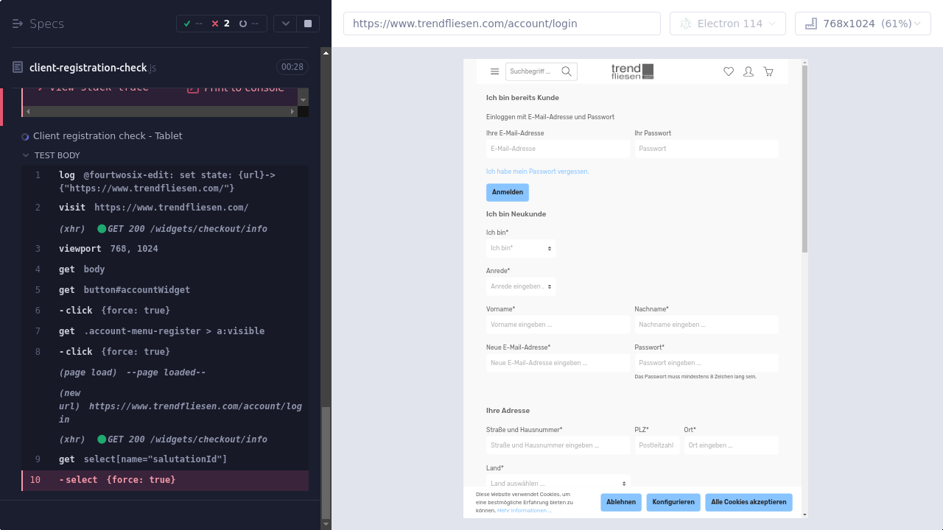Select the failed 'select {force: true}' command
Image resolution: width=943 pixels, height=530 pixels.
[165, 480]
